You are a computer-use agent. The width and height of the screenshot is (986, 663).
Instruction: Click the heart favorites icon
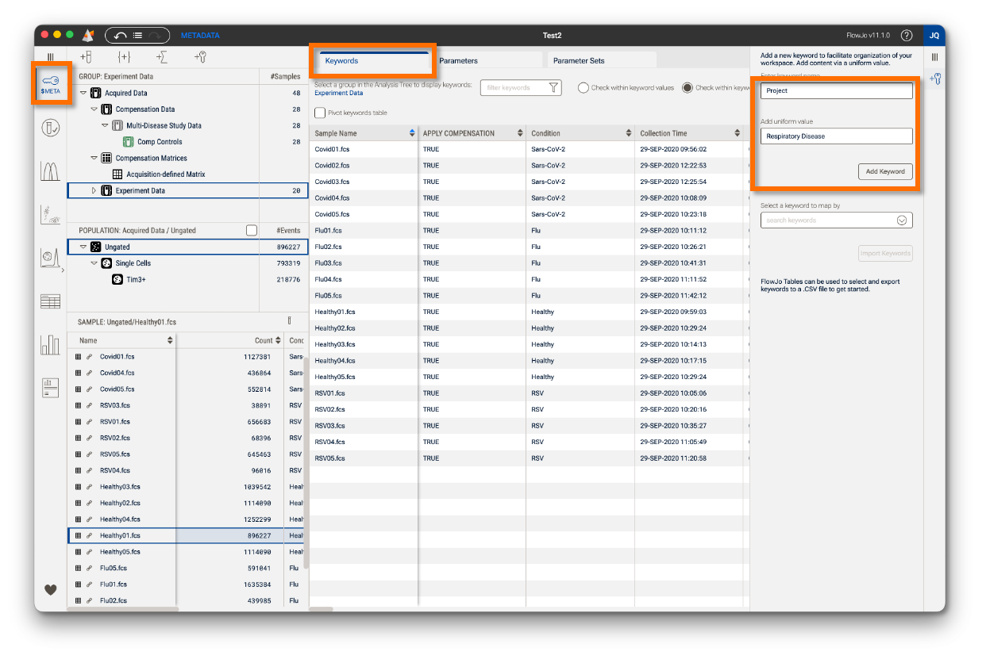point(50,589)
